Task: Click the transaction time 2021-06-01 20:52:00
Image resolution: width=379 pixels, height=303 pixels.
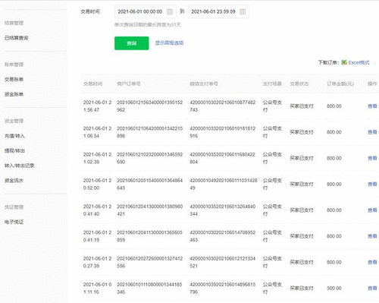Action: point(97,185)
